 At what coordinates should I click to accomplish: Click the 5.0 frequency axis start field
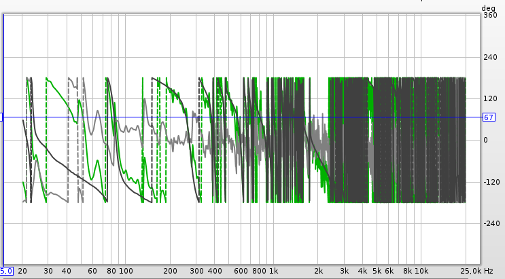tap(6, 271)
